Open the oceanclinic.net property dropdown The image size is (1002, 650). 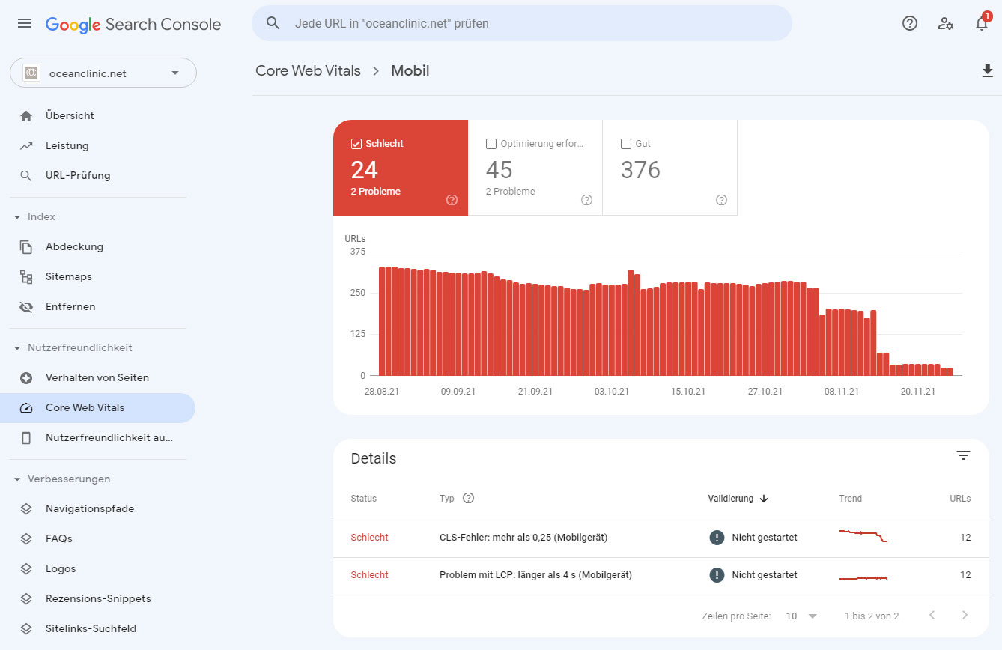pos(103,73)
